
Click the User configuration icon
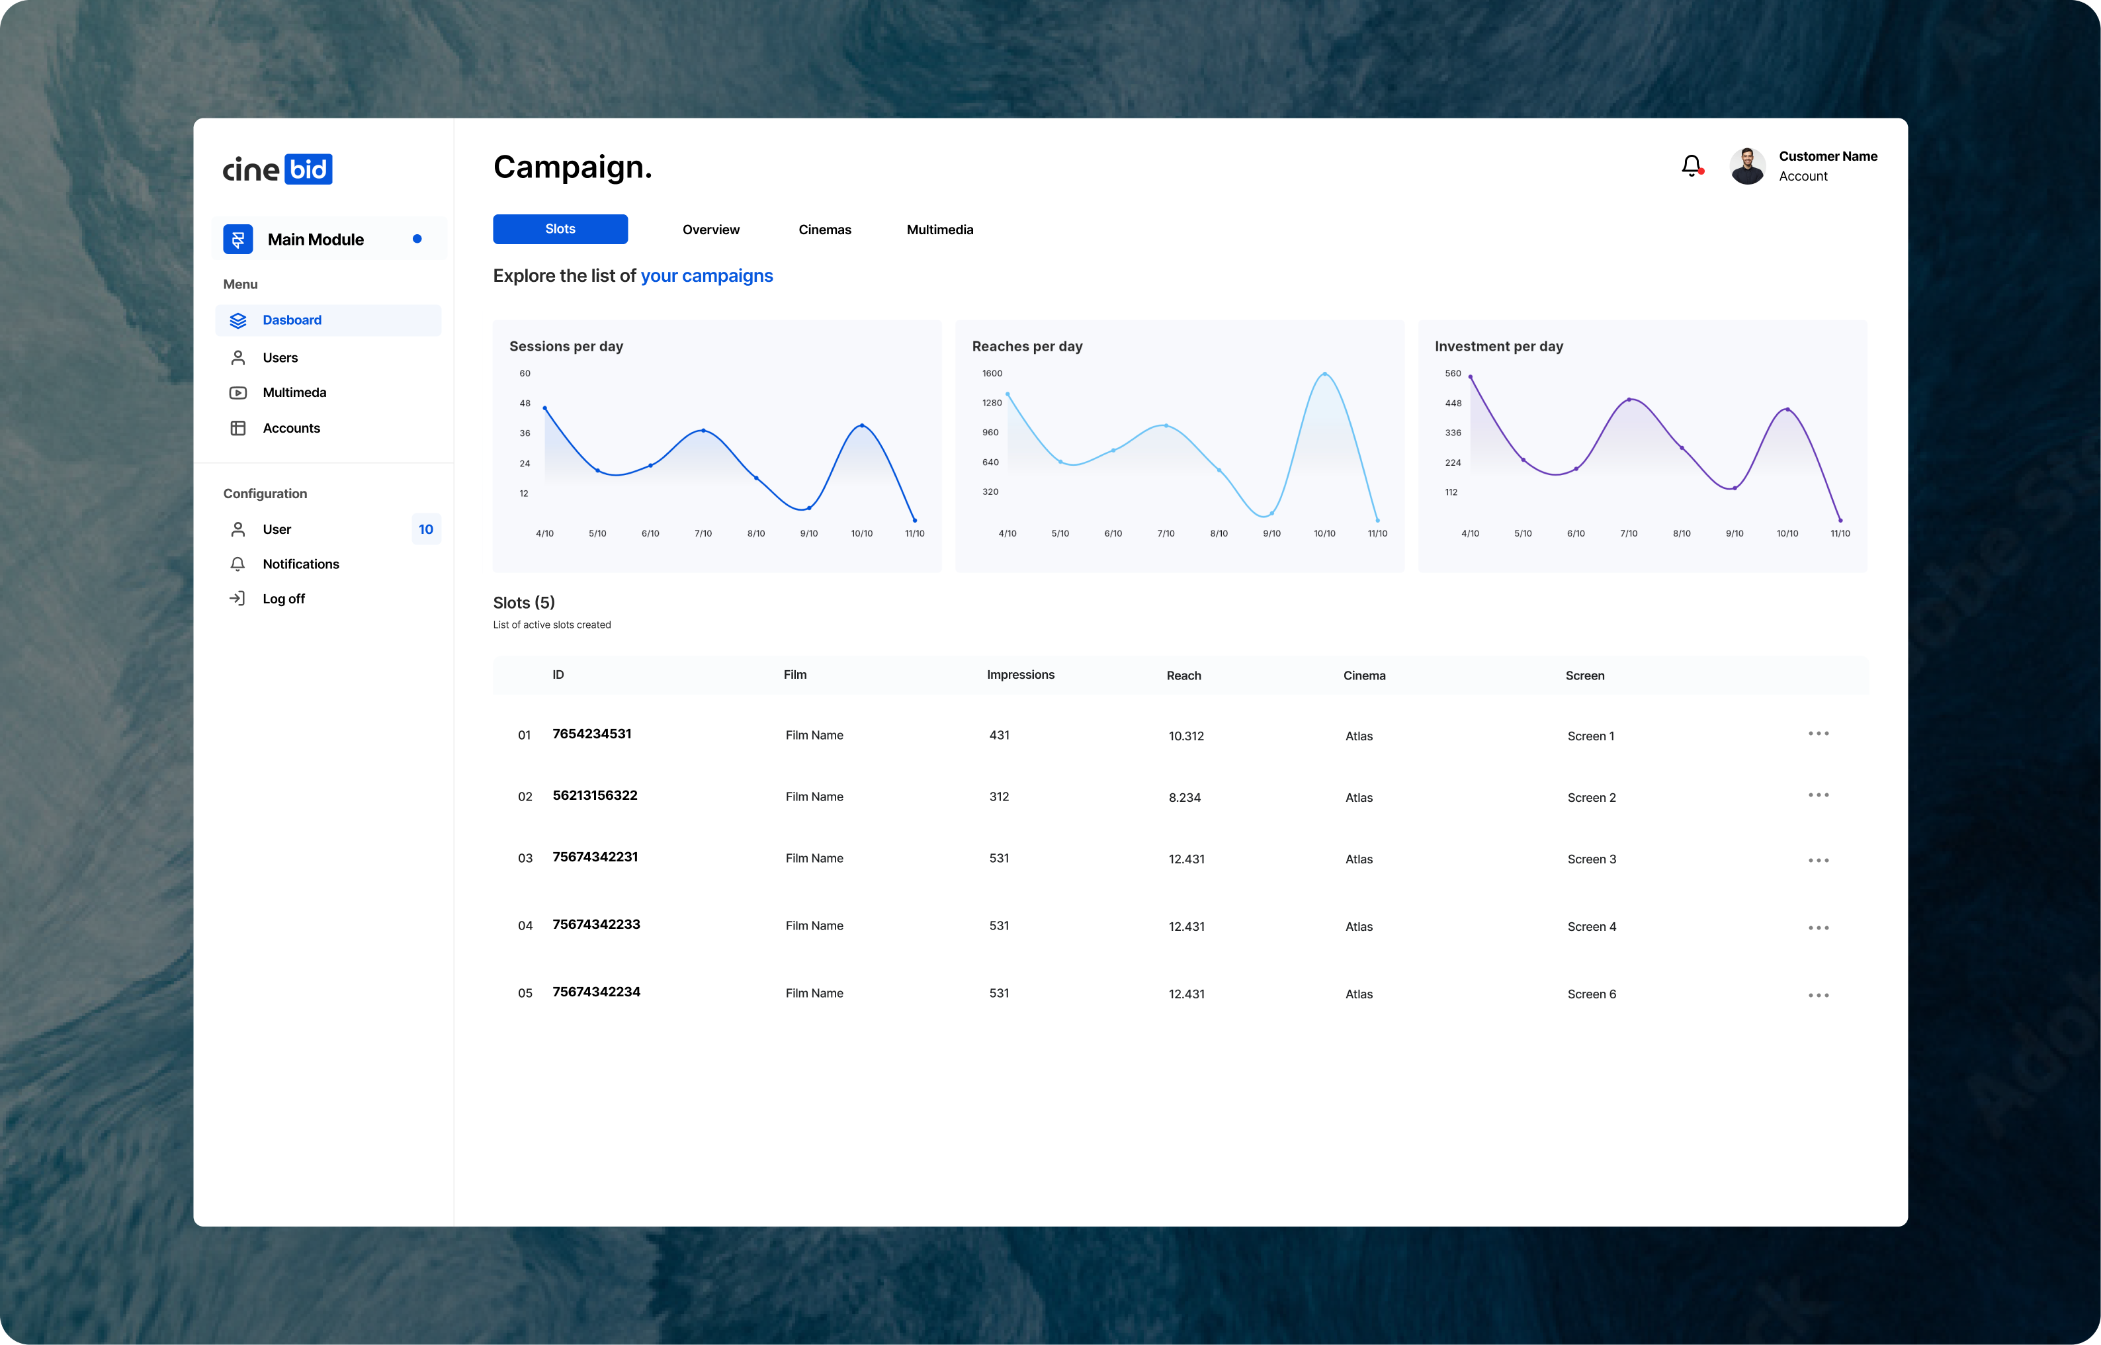point(237,527)
